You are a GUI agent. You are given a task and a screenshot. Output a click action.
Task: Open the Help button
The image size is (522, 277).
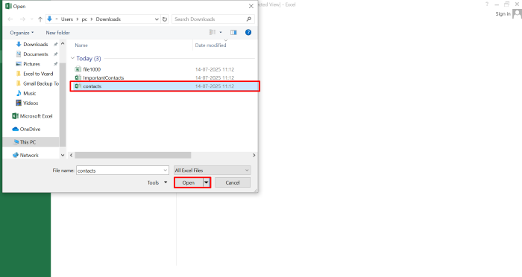248,32
